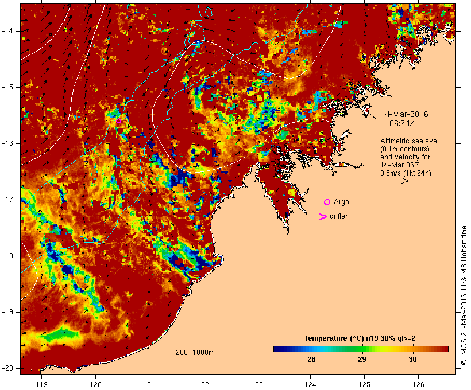Click the dark blue end of temperature colorbar
This screenshot has width=471, height=390.
pos(276,349)
